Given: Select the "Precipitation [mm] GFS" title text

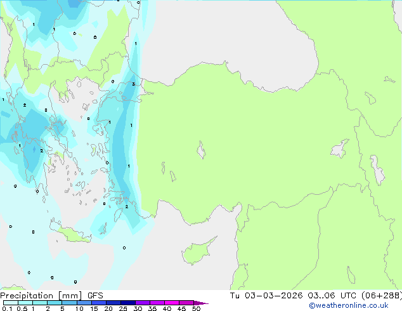Looking at the screenshot, I should coord(51,296).
